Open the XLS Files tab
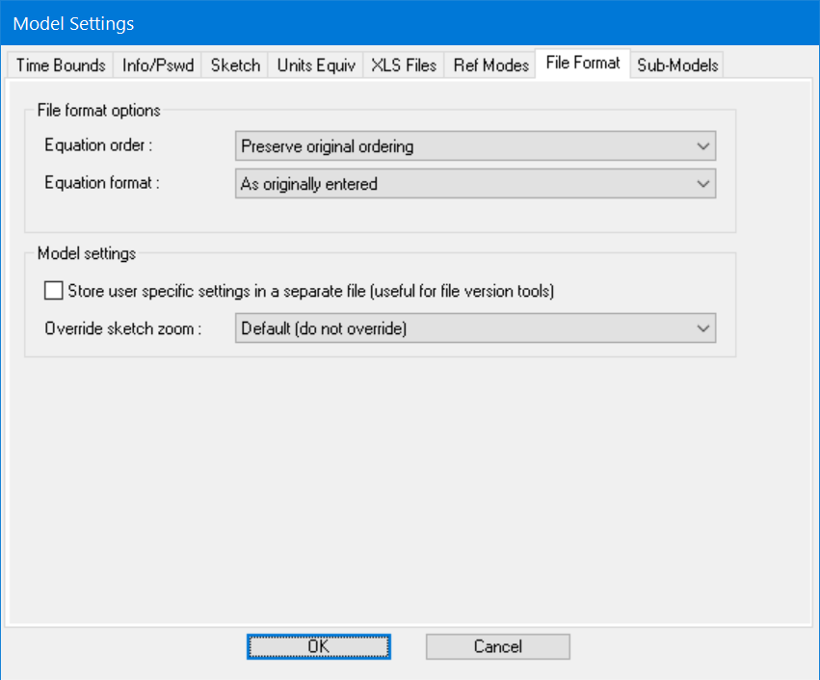Image resolution: width=820 pixels, height=680 pixels. [403, 65]
